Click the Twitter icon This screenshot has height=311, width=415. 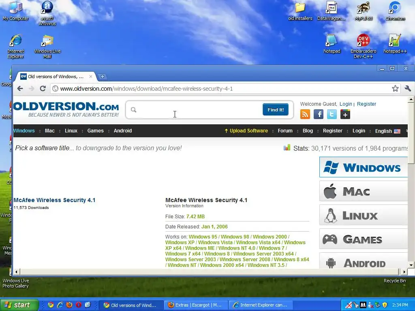pos(332,114)
